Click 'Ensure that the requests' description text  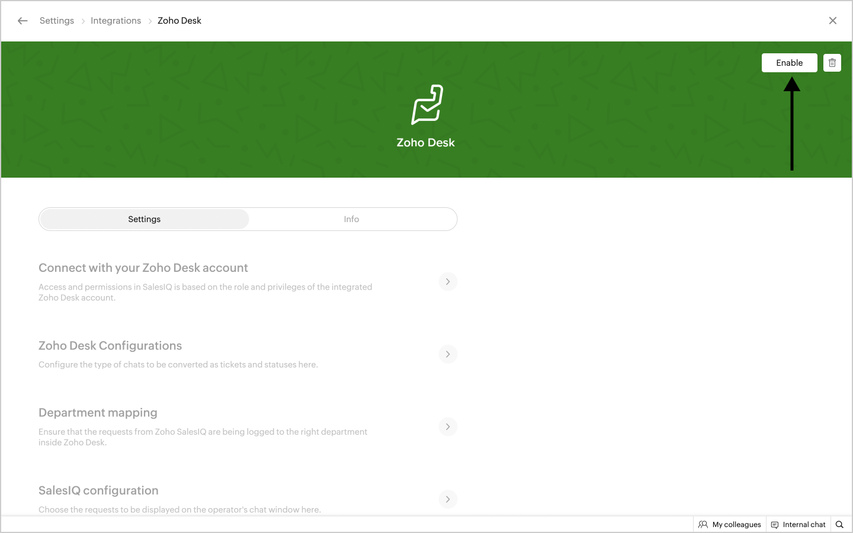click(203, 437)
